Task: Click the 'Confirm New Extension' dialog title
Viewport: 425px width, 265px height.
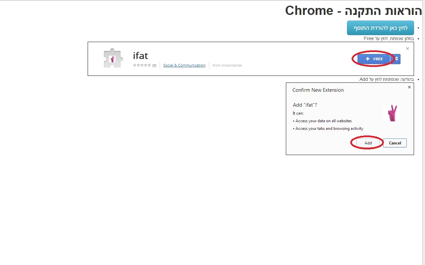Action: tap(318, 90)
